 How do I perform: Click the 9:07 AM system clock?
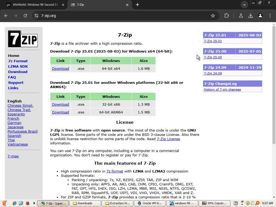[267, 203]
